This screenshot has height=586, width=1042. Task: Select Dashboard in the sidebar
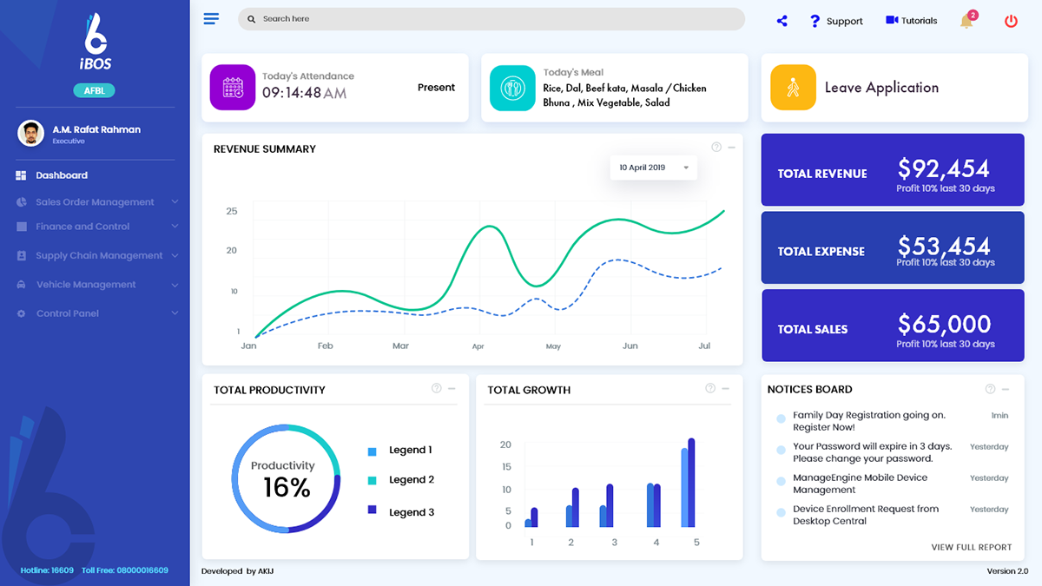point(61,175)
